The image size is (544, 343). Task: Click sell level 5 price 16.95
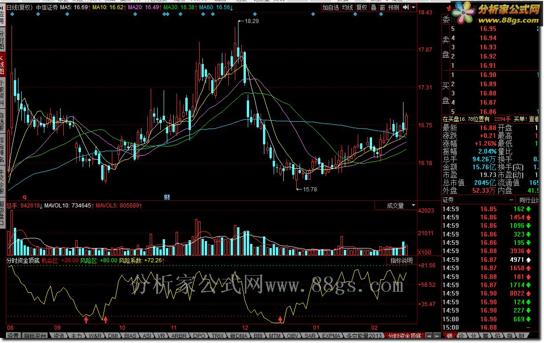coord(488,29)
